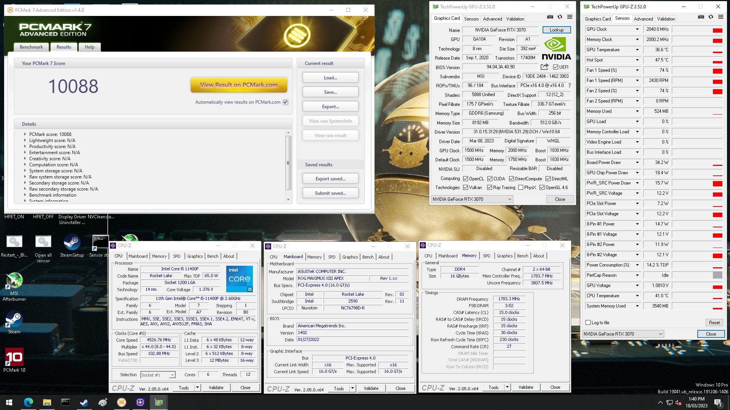Open the GPU Temperature sensor dropdown arrow
This screenshot has width=730, height=410.
coord(638,50)
